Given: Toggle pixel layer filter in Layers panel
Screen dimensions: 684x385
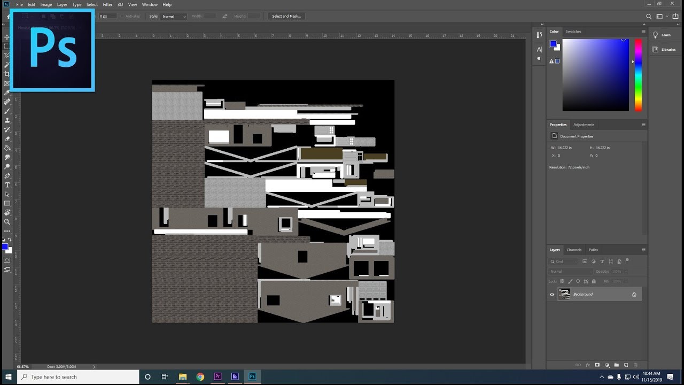Looking at the screenshot, I should coord(585,261).
